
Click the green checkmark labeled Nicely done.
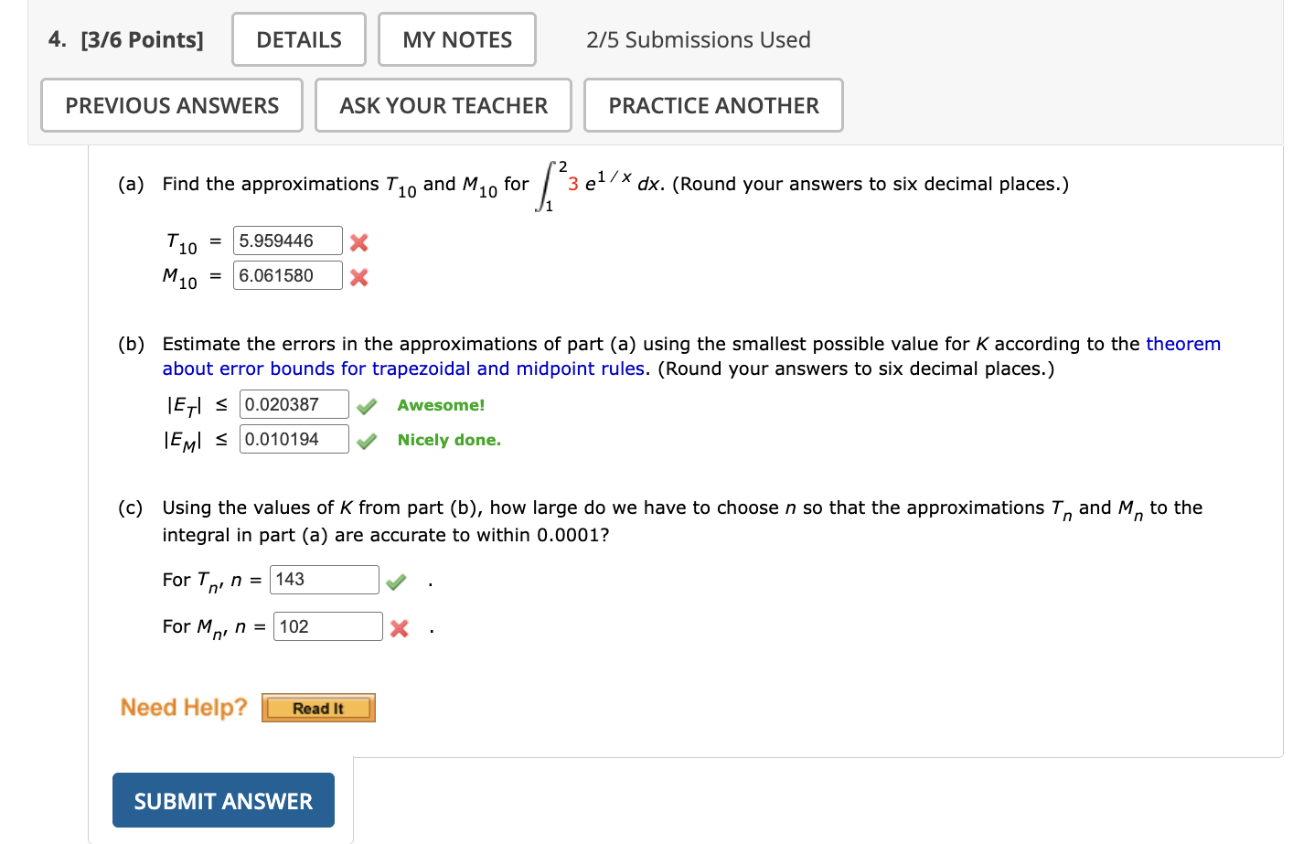(x=366, y=440)
